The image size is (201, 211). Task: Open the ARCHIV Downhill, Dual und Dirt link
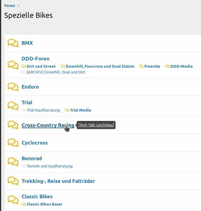[x=56, y=72]
